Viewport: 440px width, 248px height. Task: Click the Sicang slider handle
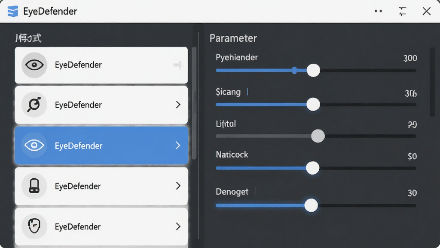313,104
